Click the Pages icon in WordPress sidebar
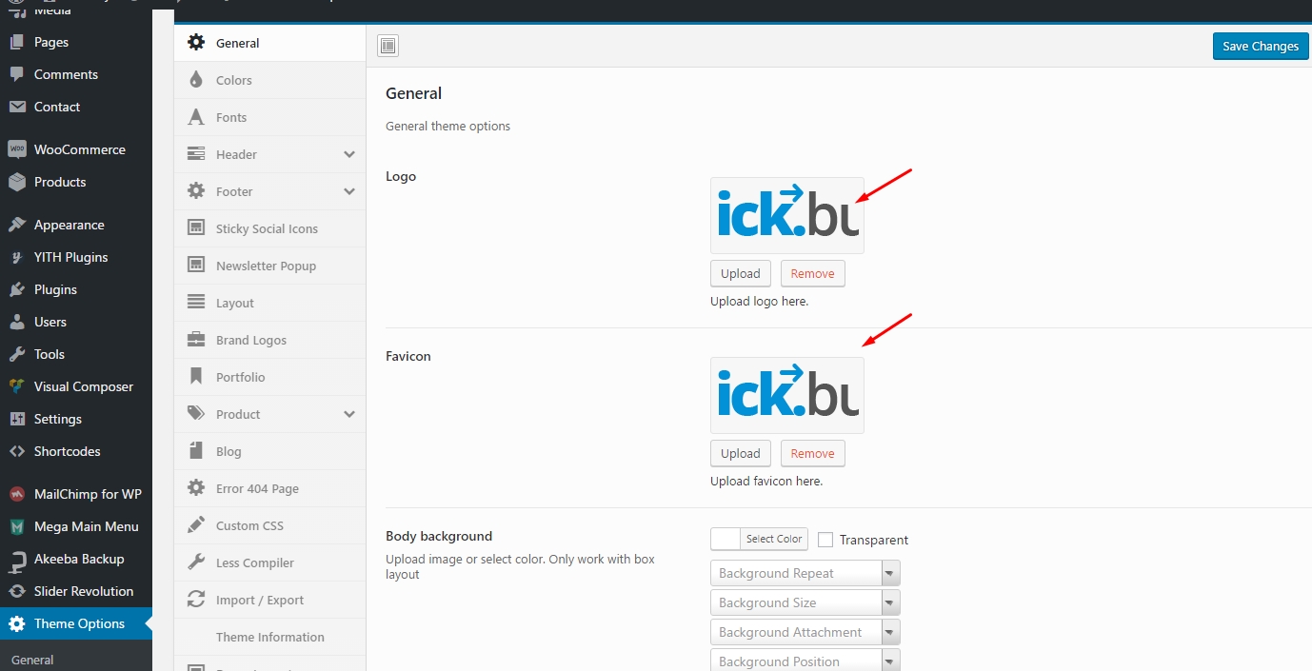The height and width of the screenshot is (671, 1312). (16, 42)
